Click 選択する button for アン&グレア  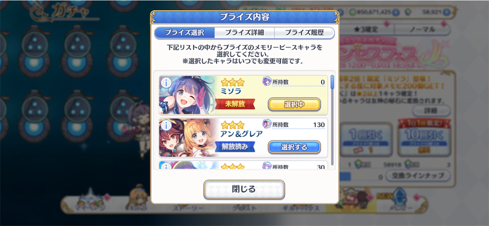(x=294, y=147)
